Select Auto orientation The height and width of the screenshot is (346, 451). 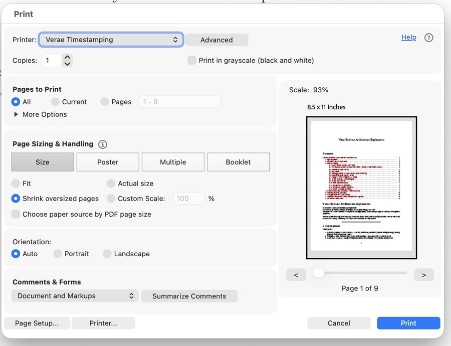16,254
